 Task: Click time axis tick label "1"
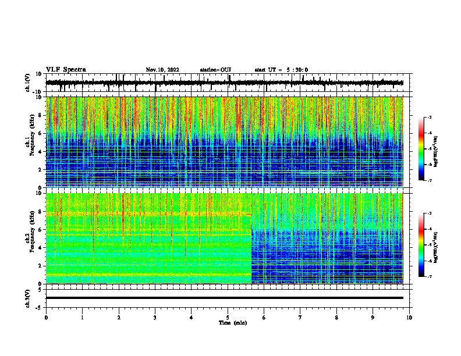click(82, 318)
